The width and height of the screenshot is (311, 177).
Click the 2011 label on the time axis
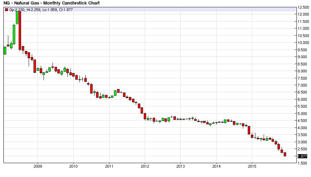[109, 166]
